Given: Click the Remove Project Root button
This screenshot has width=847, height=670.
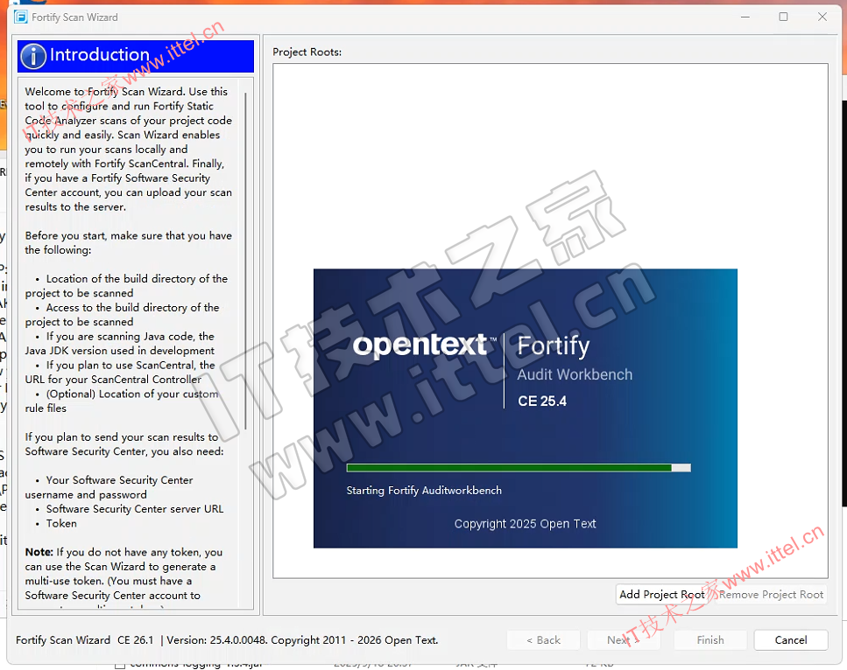Looking at the screenshot, I should tap(771, 595).
